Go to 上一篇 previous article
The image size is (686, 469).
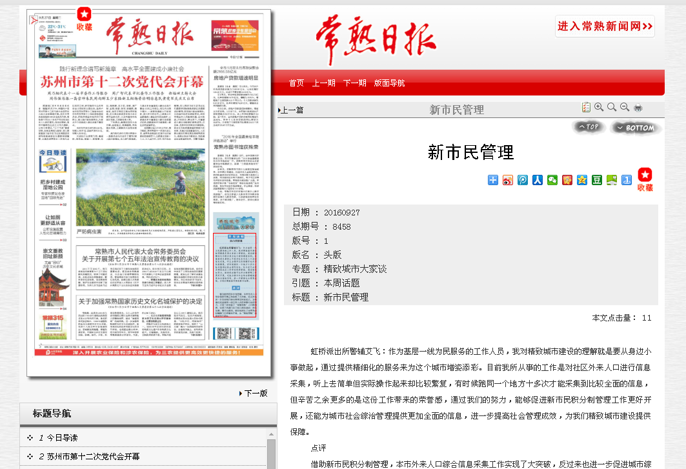coord(292,110)
